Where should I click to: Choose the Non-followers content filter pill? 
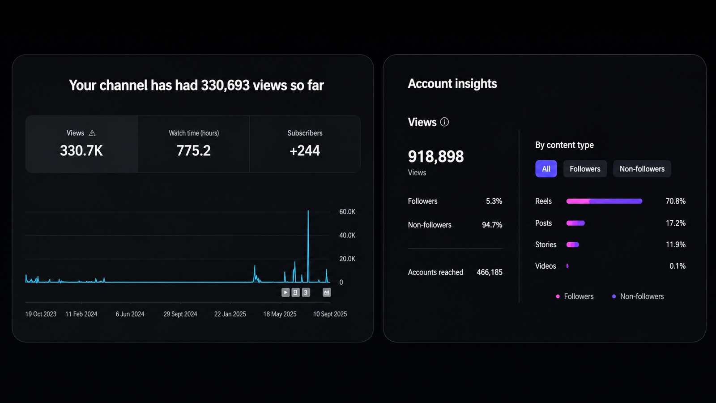point(642,169)
